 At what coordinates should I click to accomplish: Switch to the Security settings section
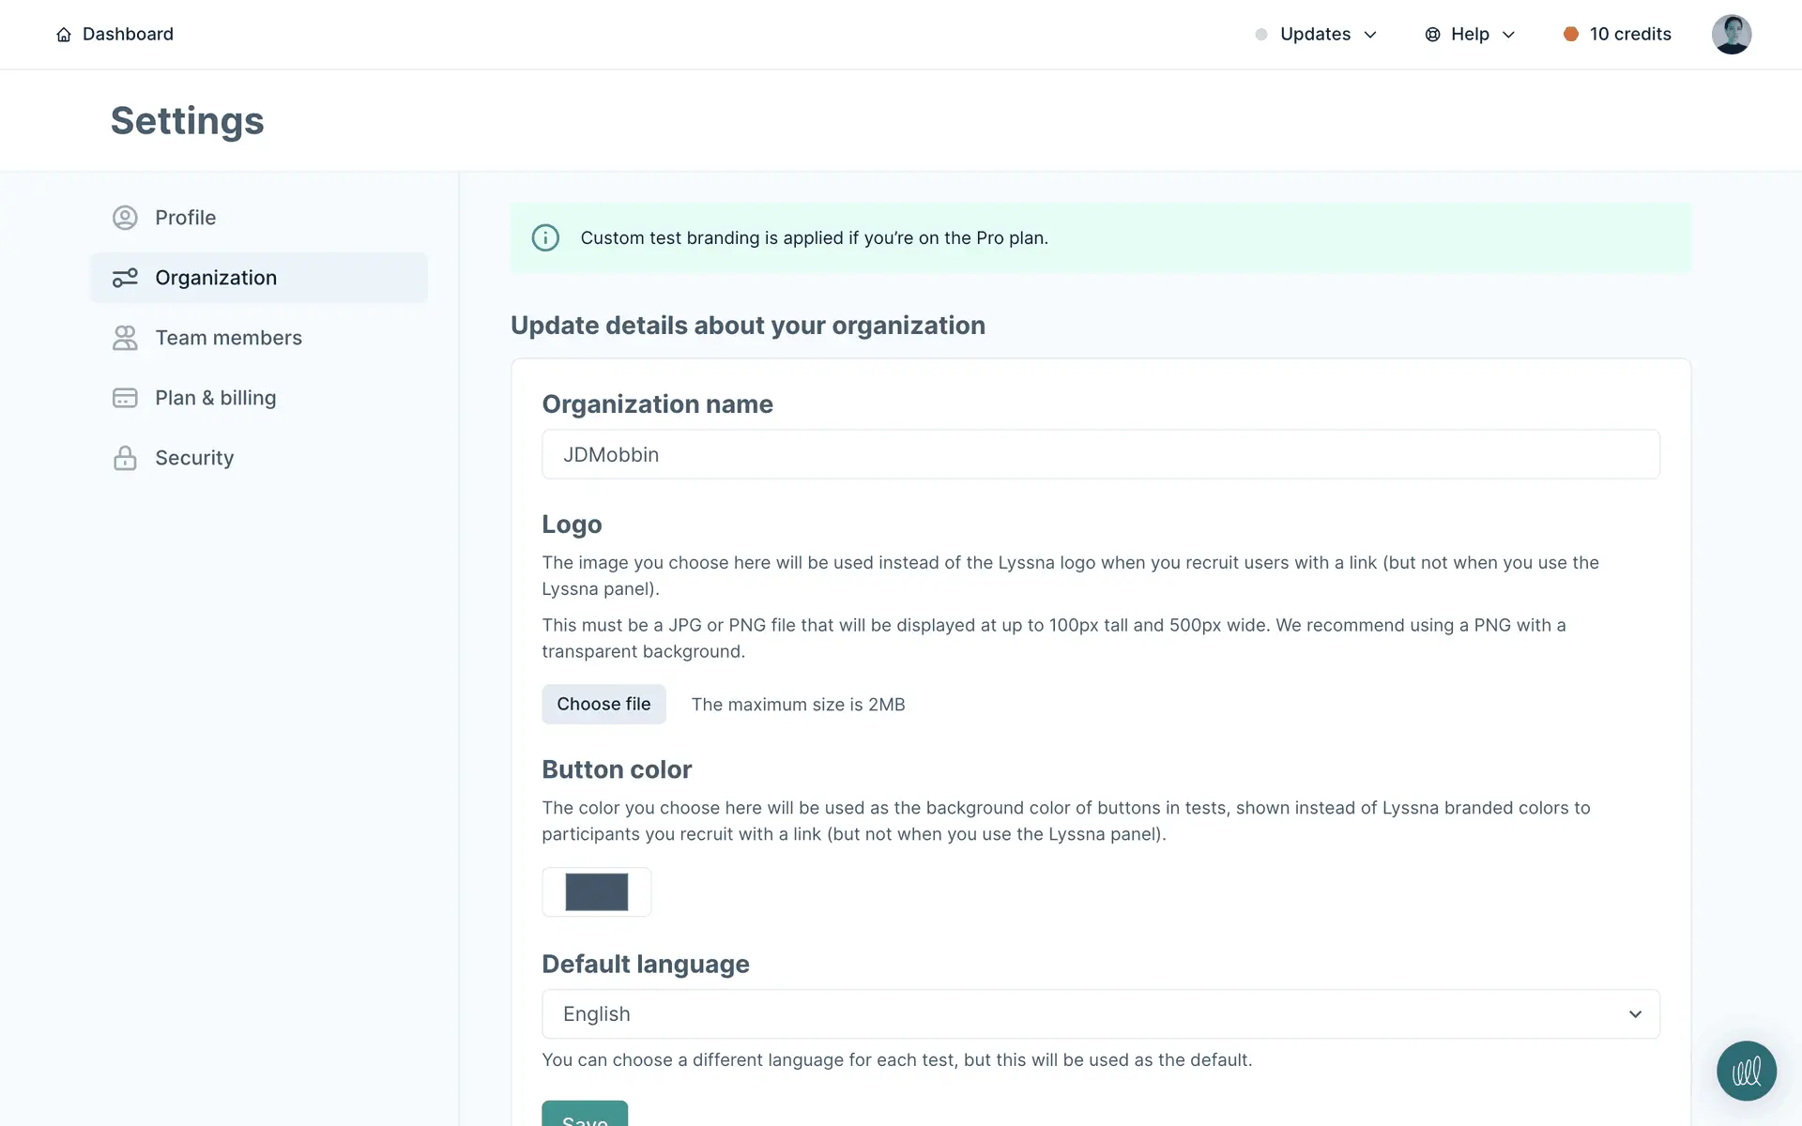click(x=194, y=458)
